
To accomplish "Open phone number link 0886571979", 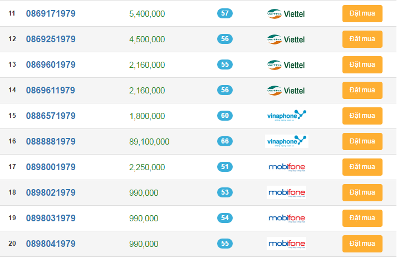I will 51,116.
